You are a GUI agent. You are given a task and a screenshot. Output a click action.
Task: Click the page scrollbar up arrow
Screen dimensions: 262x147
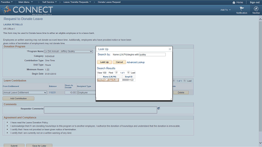click(x=260, y=19)
